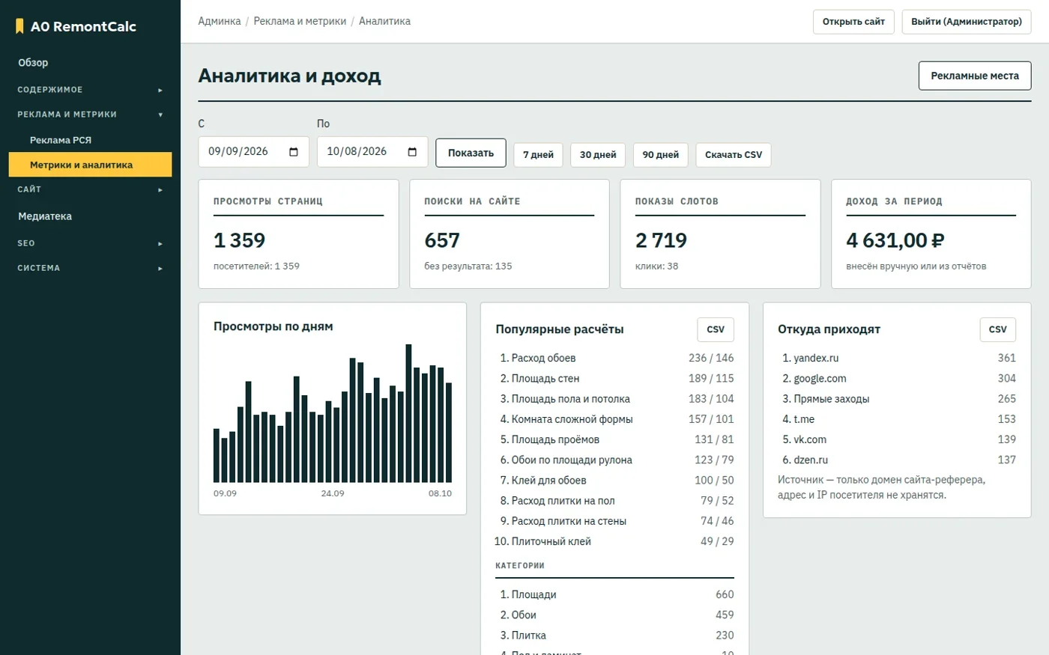Screen dimensions: 1049x655
Task: Open Медиатека in the sidebar
Action: tap(90, 216)
